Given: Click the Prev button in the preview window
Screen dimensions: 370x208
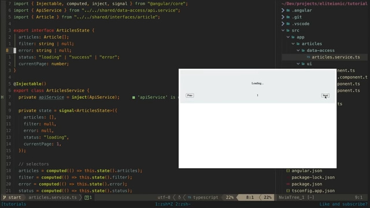Looking at the screenshot, I should [x=190, y=95].
